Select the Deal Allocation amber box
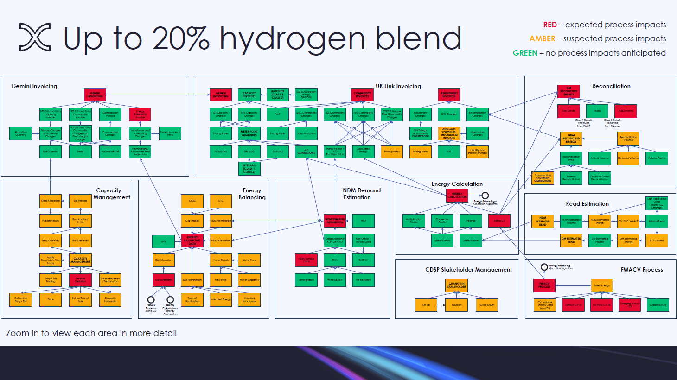 (x=51, y=201)
